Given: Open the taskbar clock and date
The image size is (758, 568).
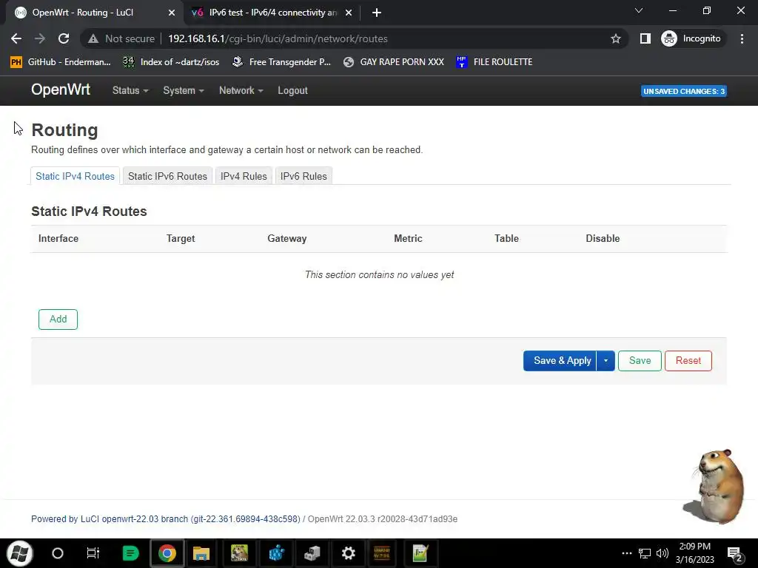Looking at the screenshot, I should [x=694, y=553].
